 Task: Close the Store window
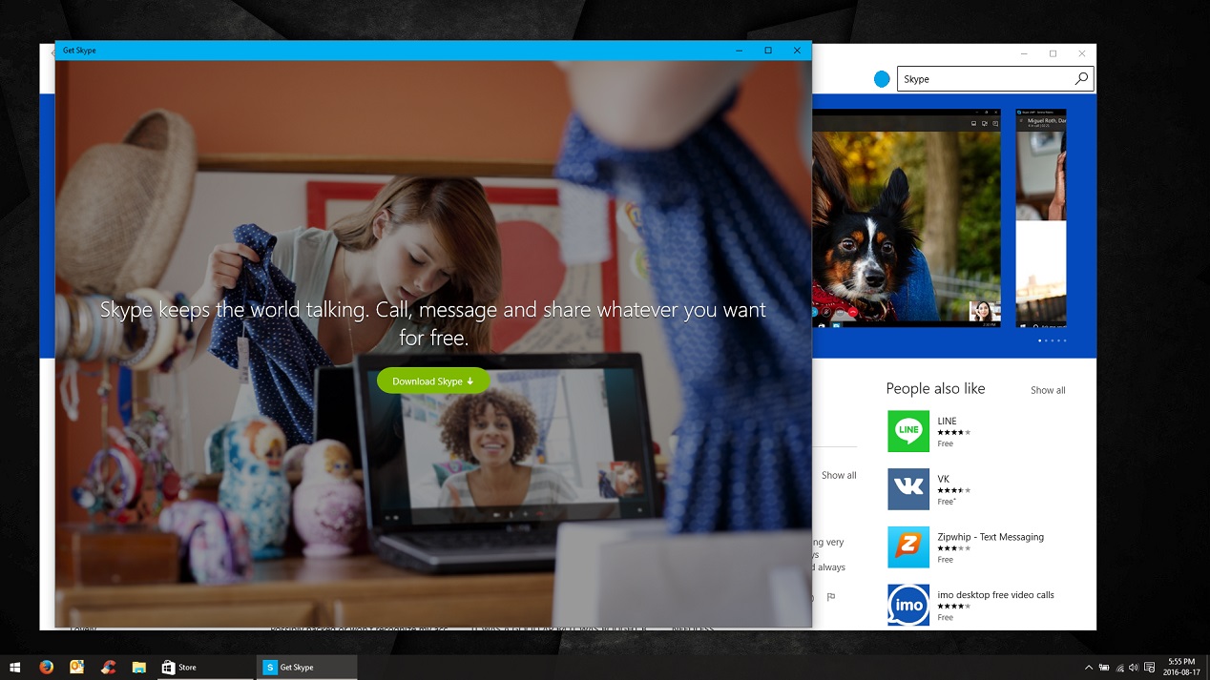1081,53
